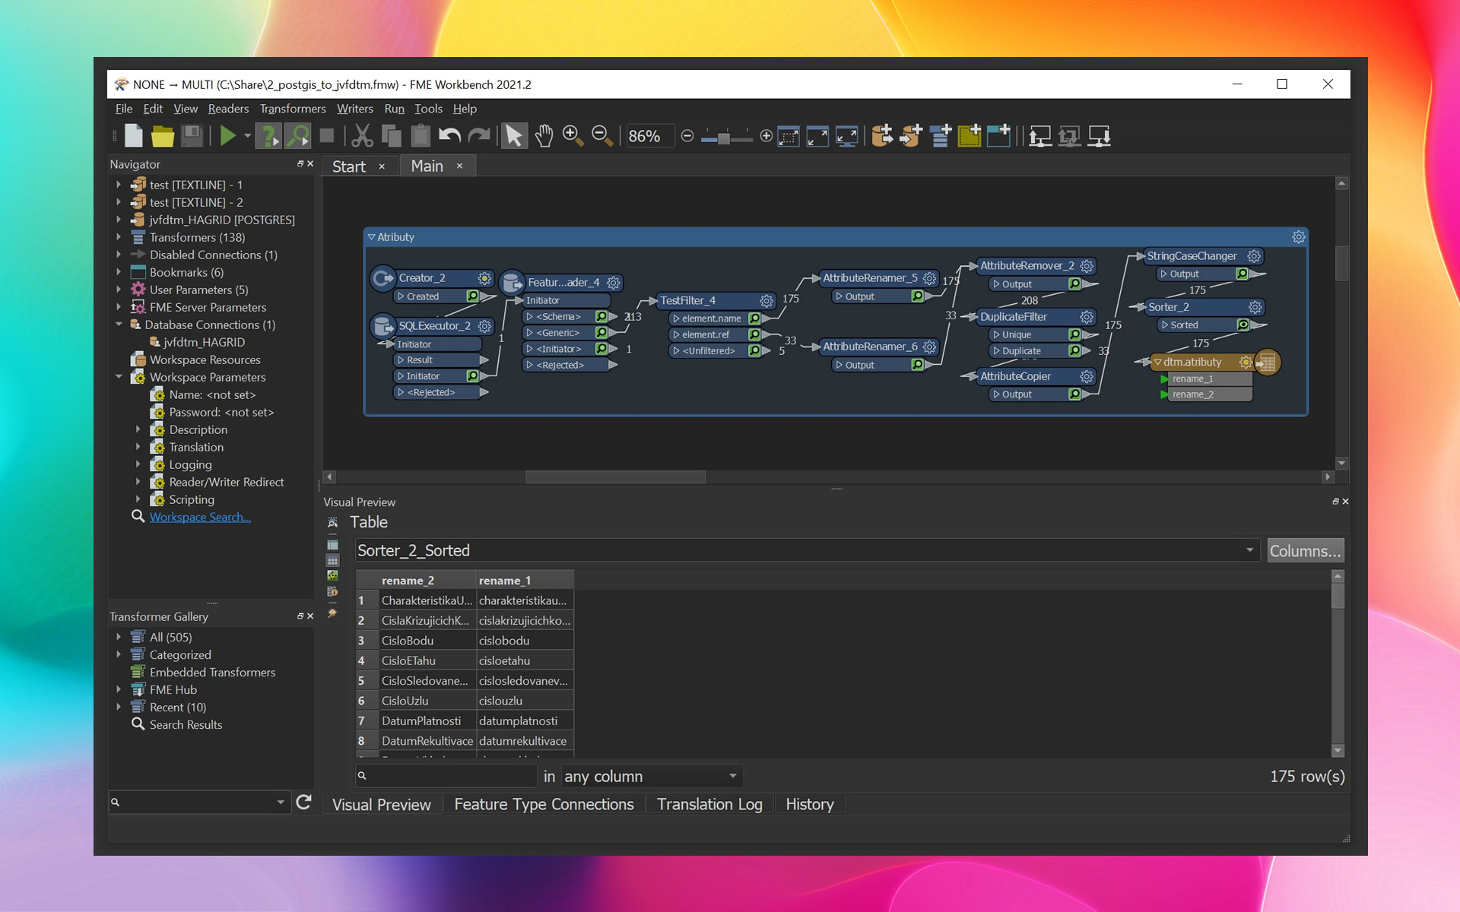
Task: Open TestFilter_4 parameters gear icon
Action: 766,301
